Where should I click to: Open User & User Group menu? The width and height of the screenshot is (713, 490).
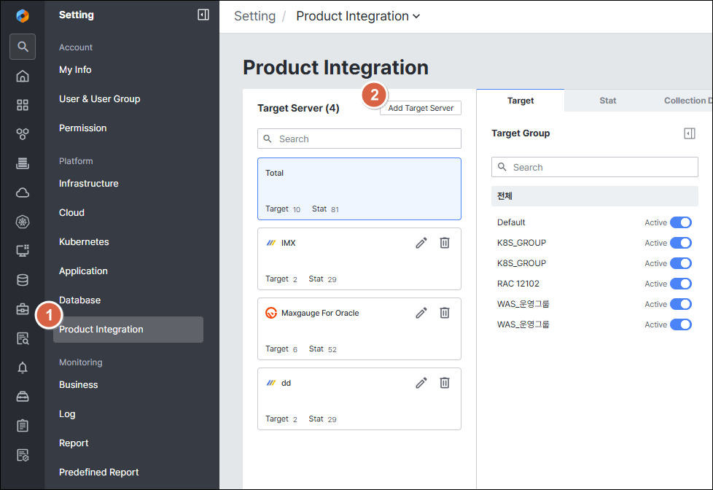(100, 98)
